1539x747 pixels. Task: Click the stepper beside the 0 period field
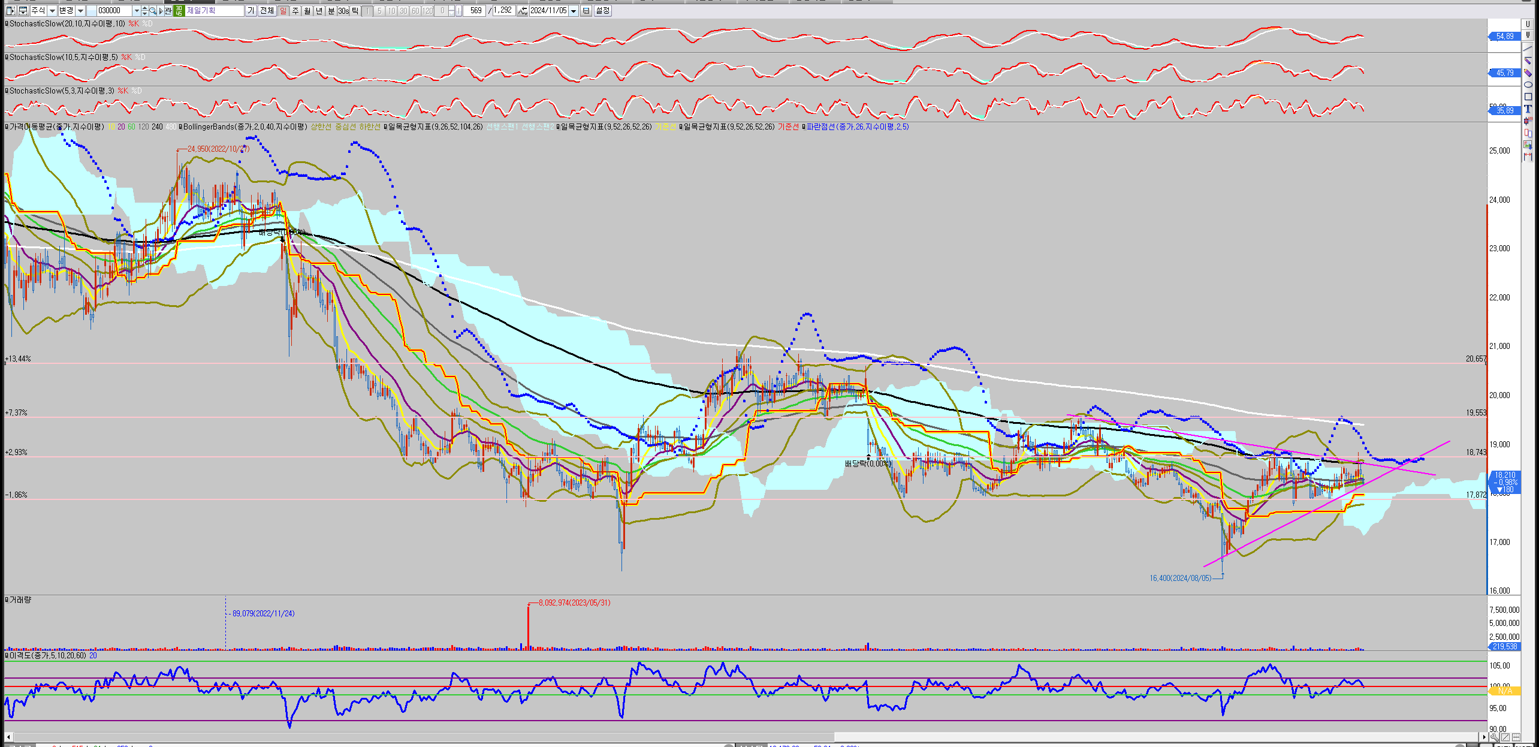click(452, 10)
